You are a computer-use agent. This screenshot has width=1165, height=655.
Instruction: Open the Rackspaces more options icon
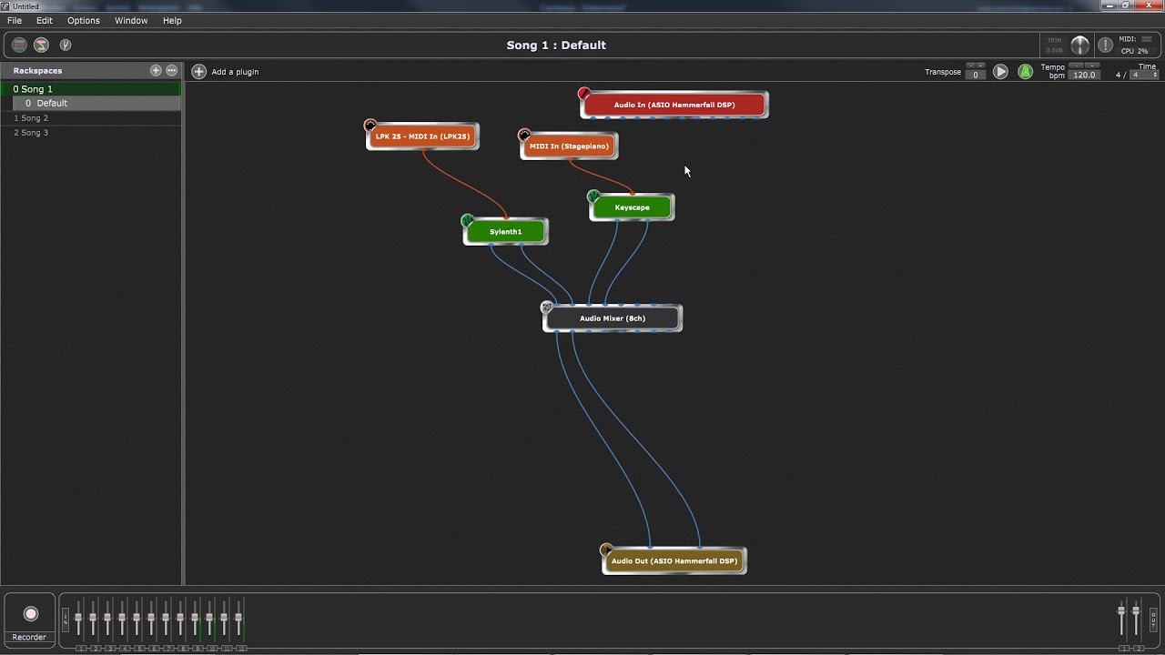(171, 70)
